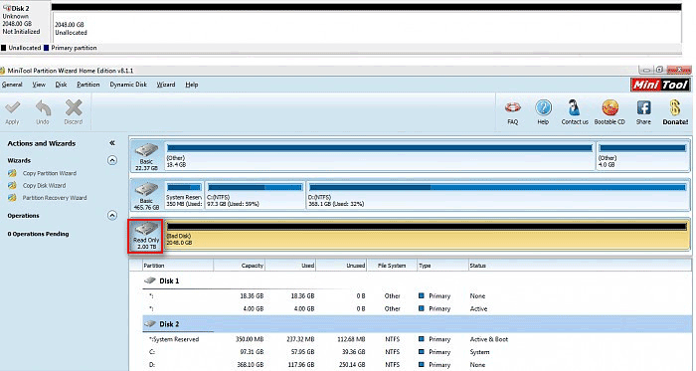Click the Apply checkmark icon

[x=12, y=107]
